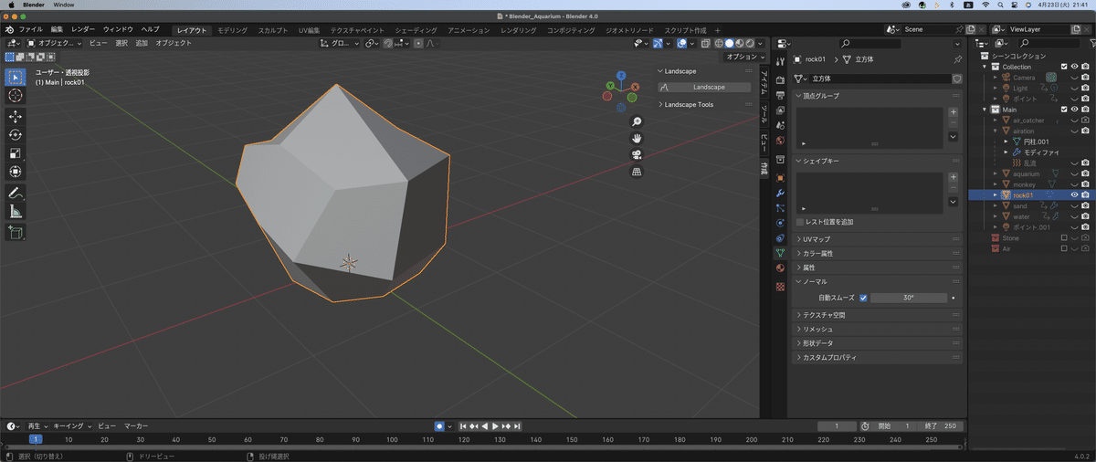Select the Move tool in the toolbar
The image size is (1096, 462).
pos(16,117)
